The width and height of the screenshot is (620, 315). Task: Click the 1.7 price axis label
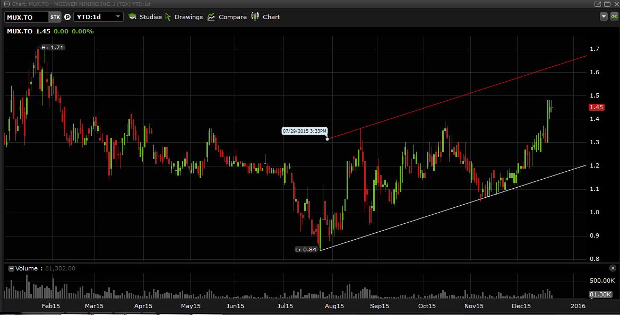pyautogui.click(x=595, y=49)
